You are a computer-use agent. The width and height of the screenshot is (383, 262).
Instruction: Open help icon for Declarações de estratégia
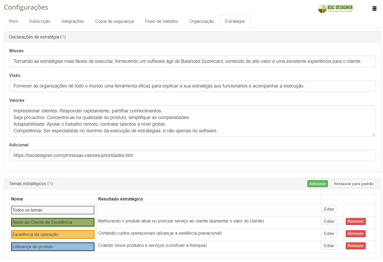(63, 37)
